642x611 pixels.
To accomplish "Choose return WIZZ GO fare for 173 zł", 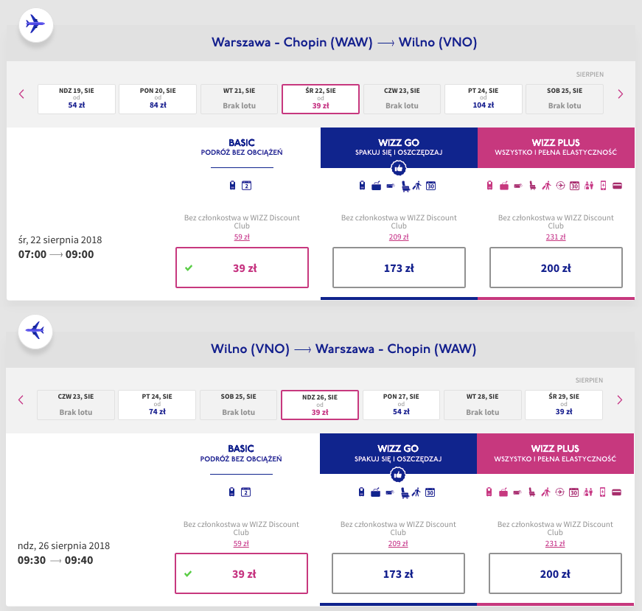I will coord(398,573).
